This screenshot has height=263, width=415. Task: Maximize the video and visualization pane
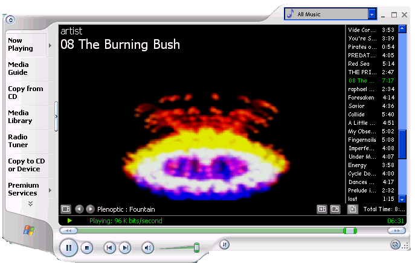322,209
